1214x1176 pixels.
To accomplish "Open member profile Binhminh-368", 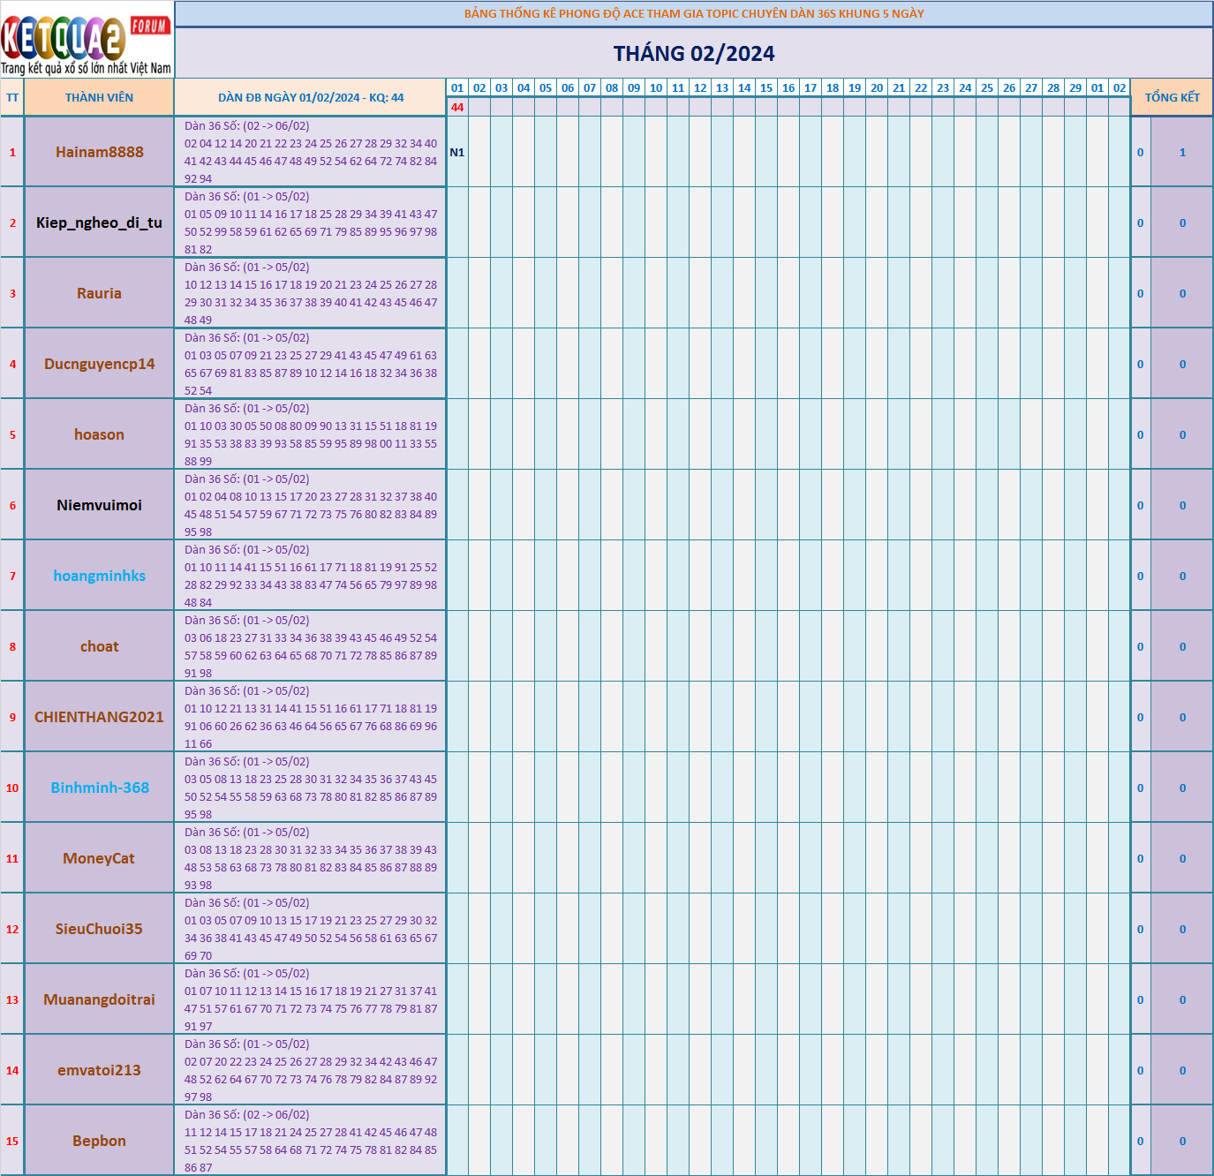I will 99,788.
